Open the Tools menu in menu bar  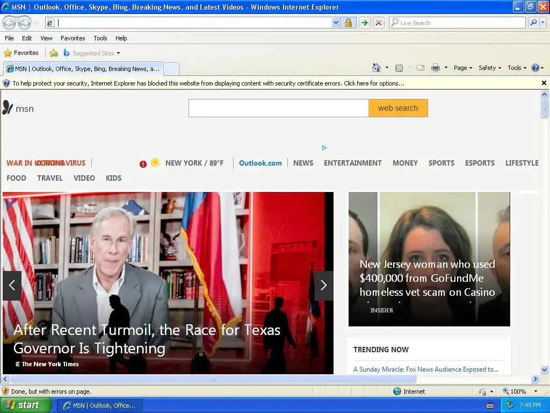tap(100, 38)
